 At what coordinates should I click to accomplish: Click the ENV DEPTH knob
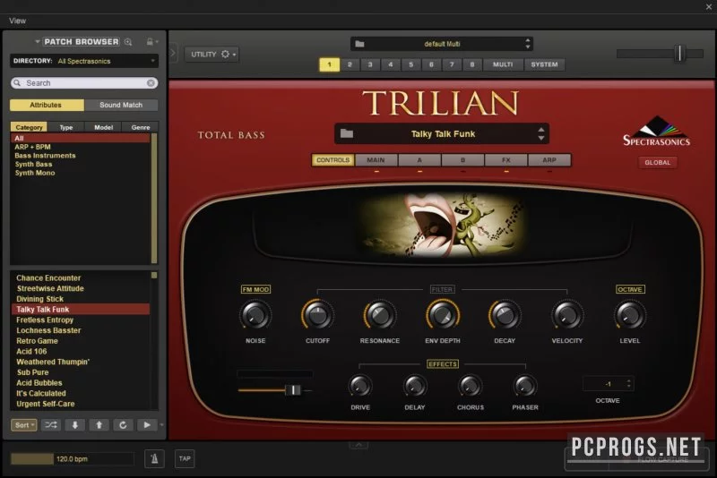click(x=442, y=315)
